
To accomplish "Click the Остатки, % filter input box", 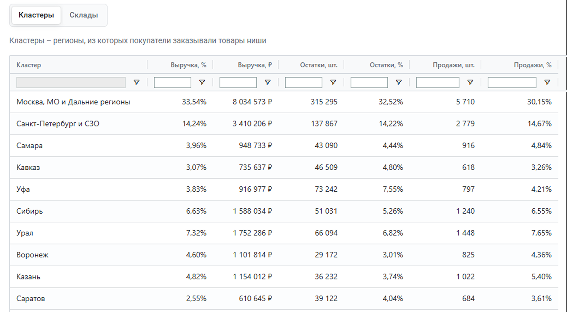I will (x=369, y=82).
